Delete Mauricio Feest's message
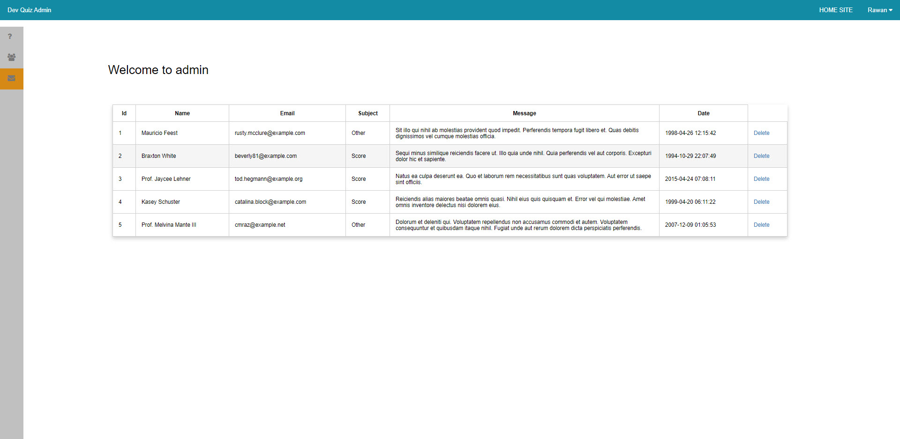Screen dimensions: 900x439 click(x=761, y=133)
